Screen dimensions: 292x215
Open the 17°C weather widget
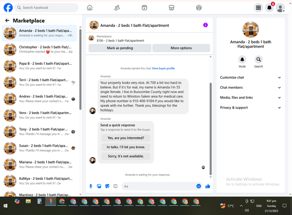point(227,206)
